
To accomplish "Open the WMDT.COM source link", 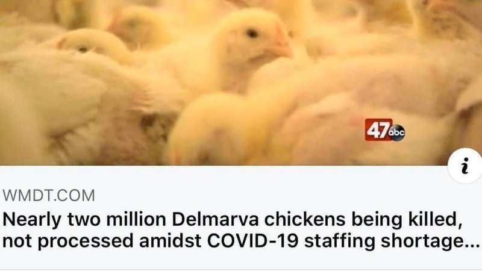I will (49, 196).
